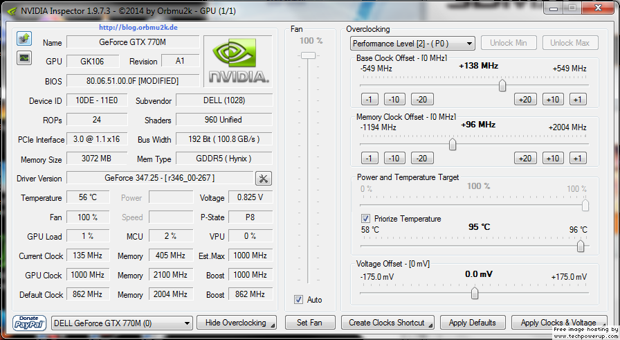Increase memory clock offset by 10

point(553,159)
